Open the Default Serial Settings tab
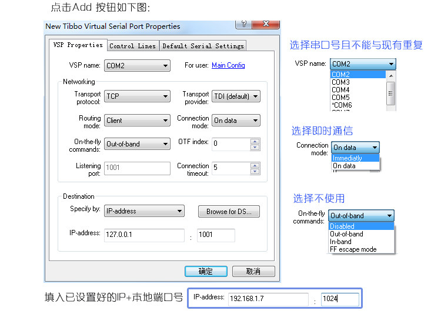The height and width of the screenshot is (314, 441). tap(203, 46)
